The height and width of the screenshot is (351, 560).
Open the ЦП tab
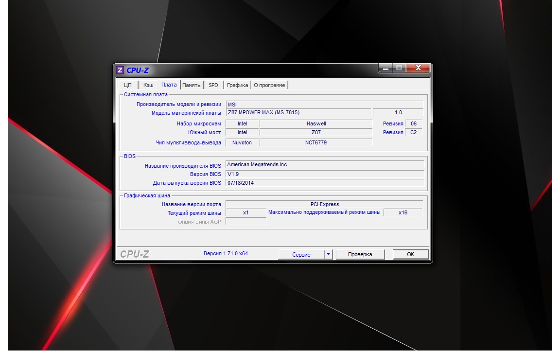[128, 85]
